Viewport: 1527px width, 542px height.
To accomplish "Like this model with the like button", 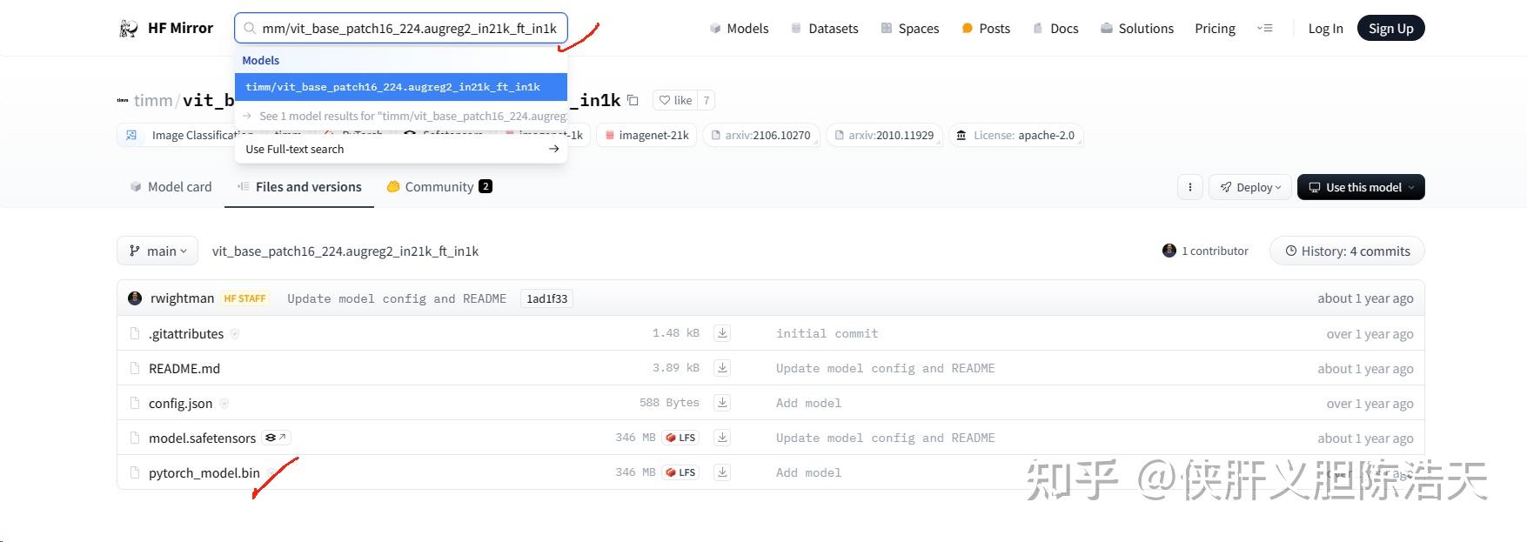I will (676, 100).
